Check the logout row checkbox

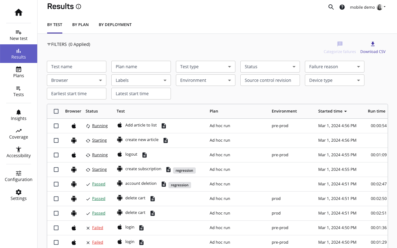point(56,155)
